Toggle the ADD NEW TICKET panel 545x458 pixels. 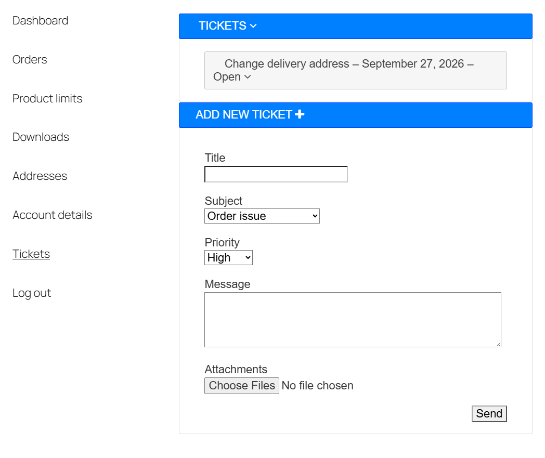(x=356, y=115)
